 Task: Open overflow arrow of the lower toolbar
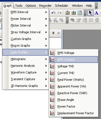67,20
